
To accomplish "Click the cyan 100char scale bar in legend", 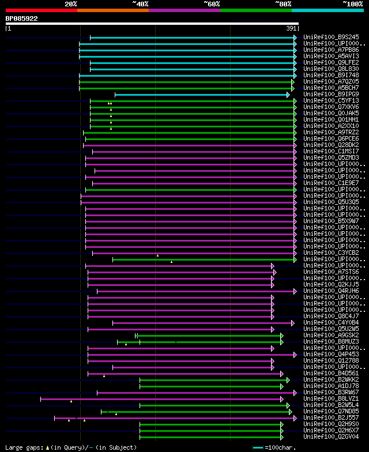I will pos(258,447).
